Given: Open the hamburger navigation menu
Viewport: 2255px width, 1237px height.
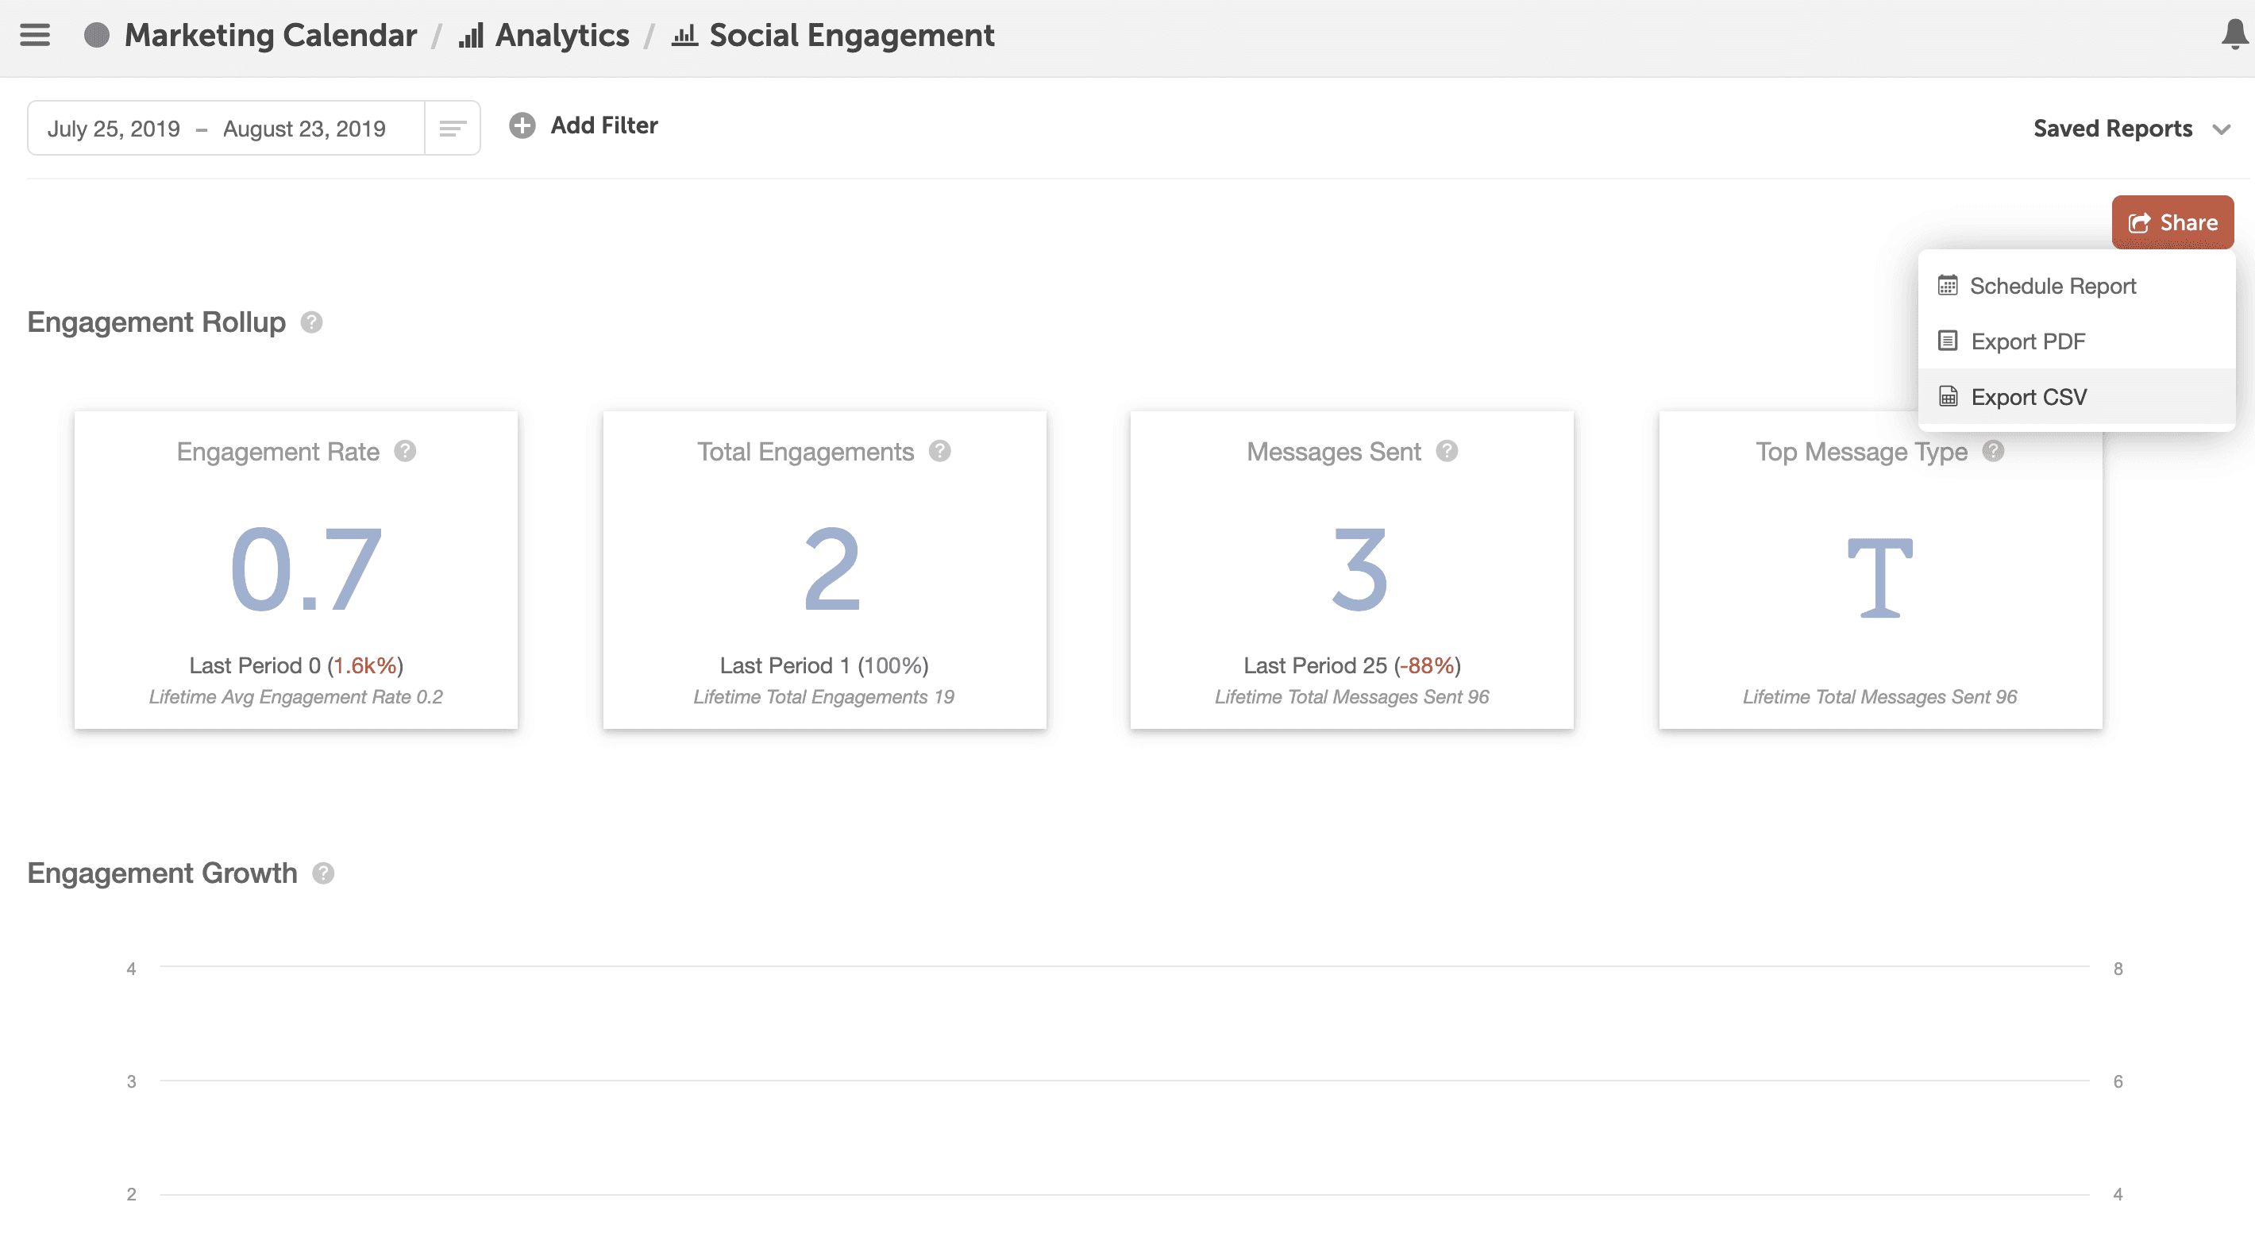Looking at the screenshot, I should pyautogui.click(x=35, y=35).
